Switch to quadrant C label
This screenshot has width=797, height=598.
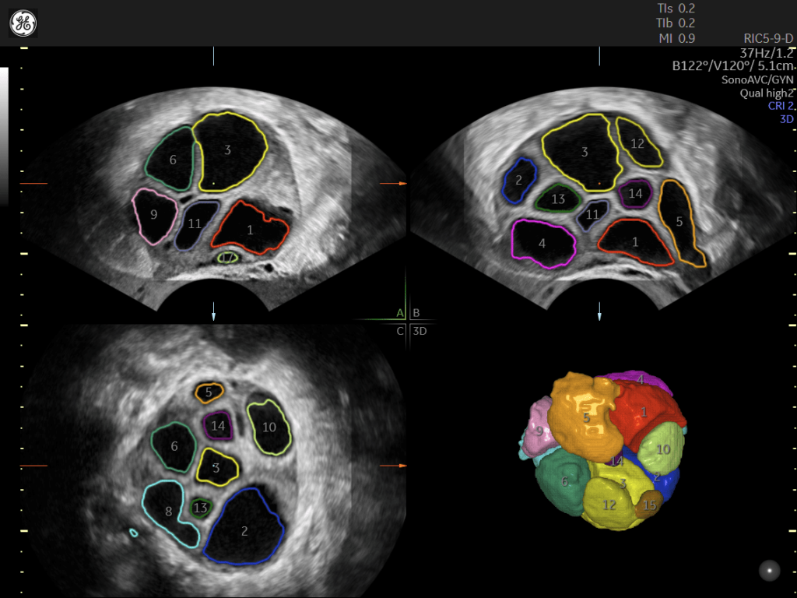pos(400,331)
